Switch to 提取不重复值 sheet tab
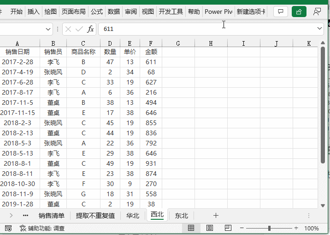The height and width of the screenshot is (235, 330). [95, 216]
